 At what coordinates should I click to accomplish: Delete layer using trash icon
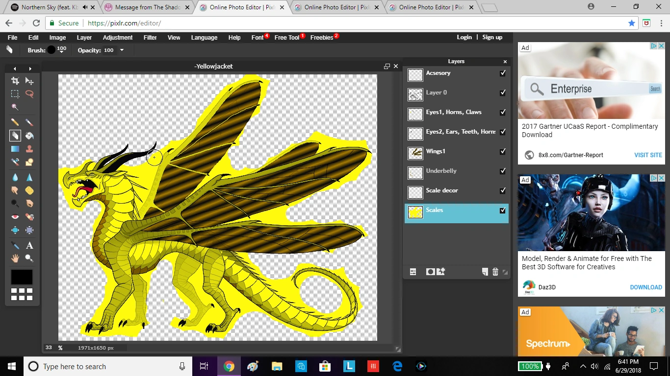tap(495, 272)
